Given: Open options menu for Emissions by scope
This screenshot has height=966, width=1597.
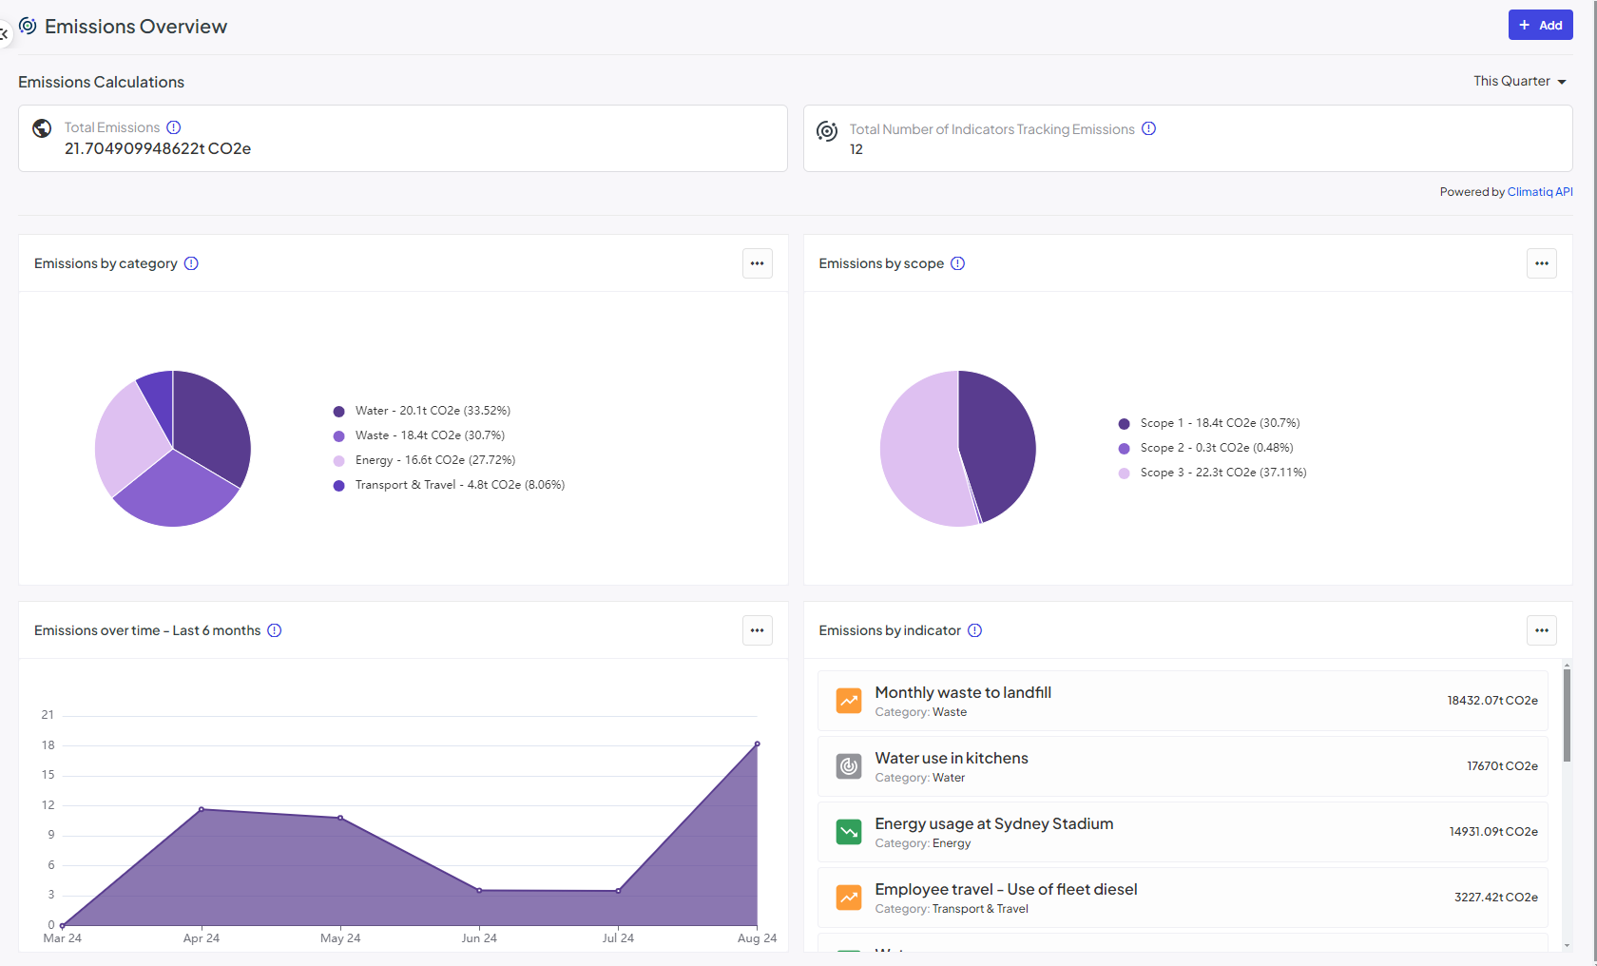Looking at the screenshot, I should (1542, 263).
